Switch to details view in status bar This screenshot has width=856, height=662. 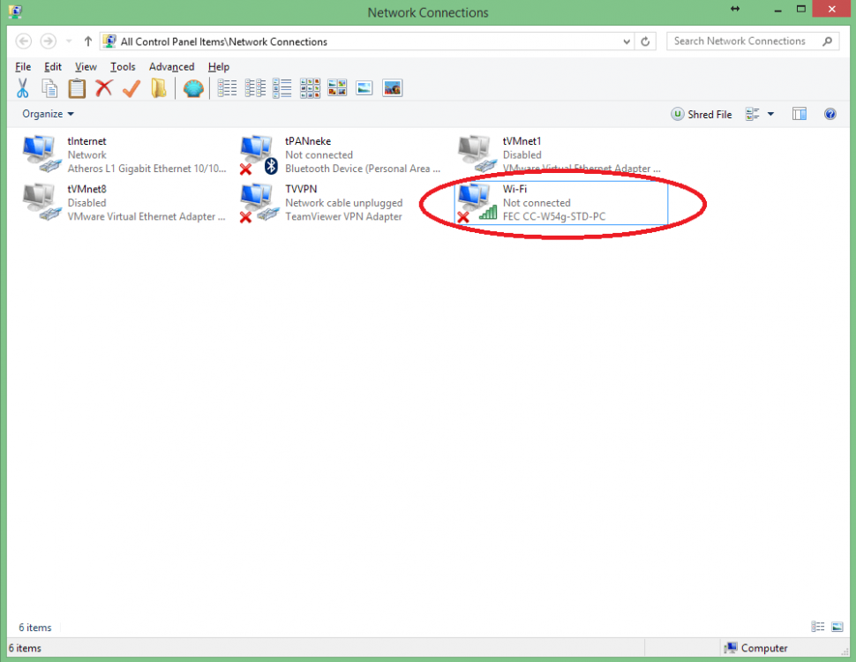pyautogui.click(x=818, y=627)
